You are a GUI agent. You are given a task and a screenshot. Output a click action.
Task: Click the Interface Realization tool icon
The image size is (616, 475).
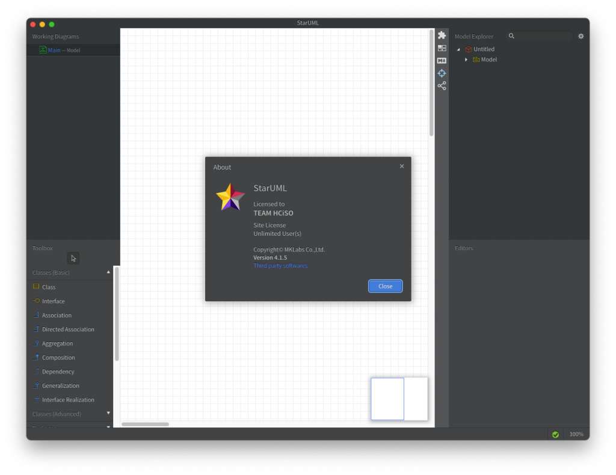tap(36, 400)
